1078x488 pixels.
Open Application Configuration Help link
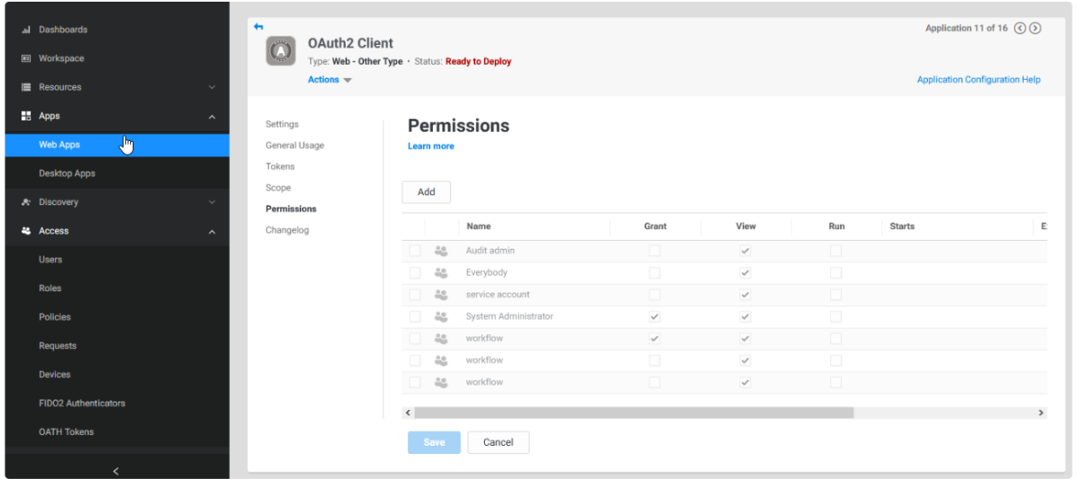(978, 80)
